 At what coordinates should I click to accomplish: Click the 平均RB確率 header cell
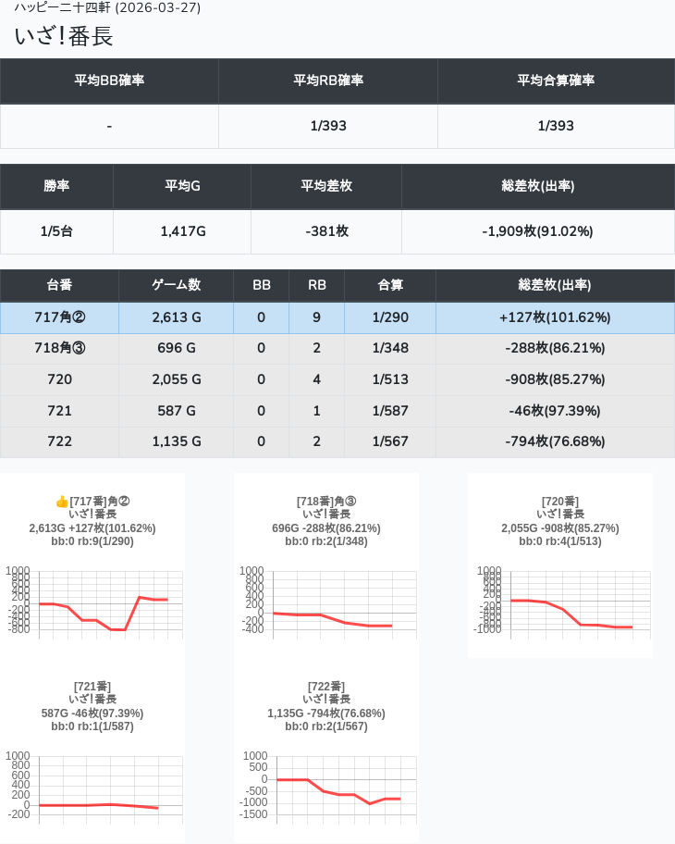328,81
